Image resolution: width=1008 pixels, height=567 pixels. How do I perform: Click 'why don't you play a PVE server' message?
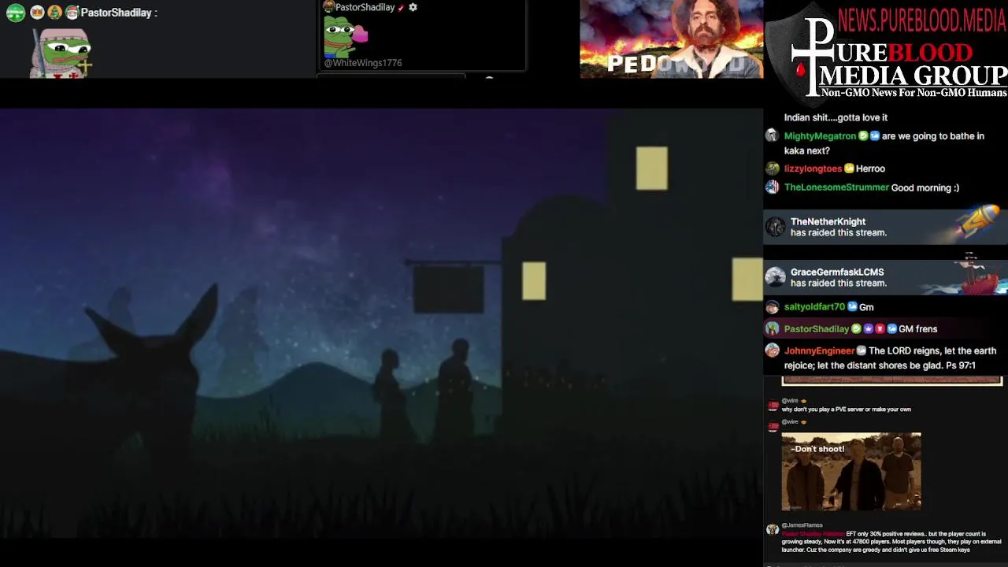pos(846,409)
